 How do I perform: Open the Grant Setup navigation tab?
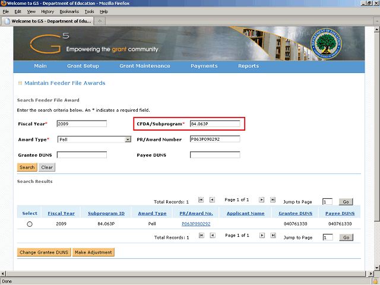83,66
